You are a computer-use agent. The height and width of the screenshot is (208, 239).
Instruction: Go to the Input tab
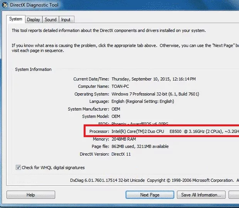(x=66, y=20)
